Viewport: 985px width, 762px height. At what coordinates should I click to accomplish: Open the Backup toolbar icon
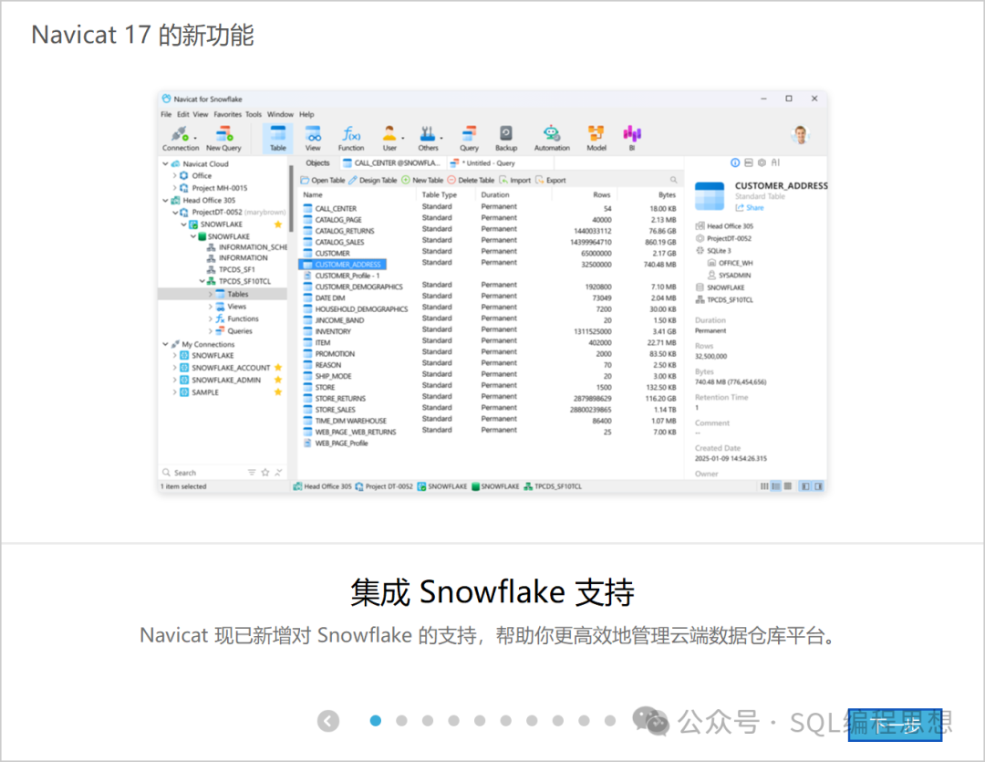(x=505, y=139)
